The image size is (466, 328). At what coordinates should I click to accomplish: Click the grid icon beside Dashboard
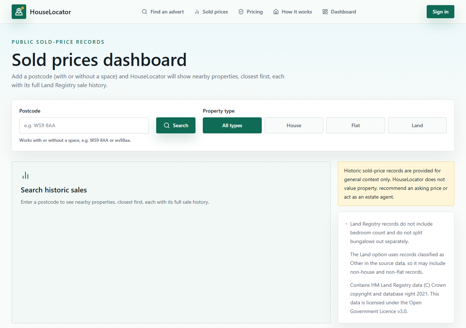(x=325, y=12)
